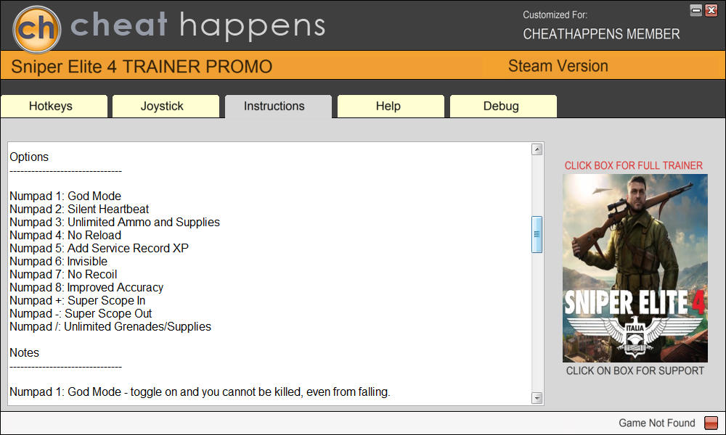Click the 'Numpad 6: Invisible' line
This screenshot has width=726, height=435.
58,262
